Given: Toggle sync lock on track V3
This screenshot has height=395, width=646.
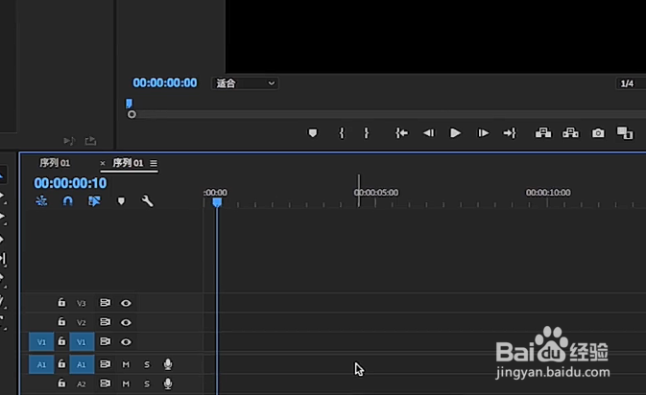Looking at the screenshot, I should 105,302.
